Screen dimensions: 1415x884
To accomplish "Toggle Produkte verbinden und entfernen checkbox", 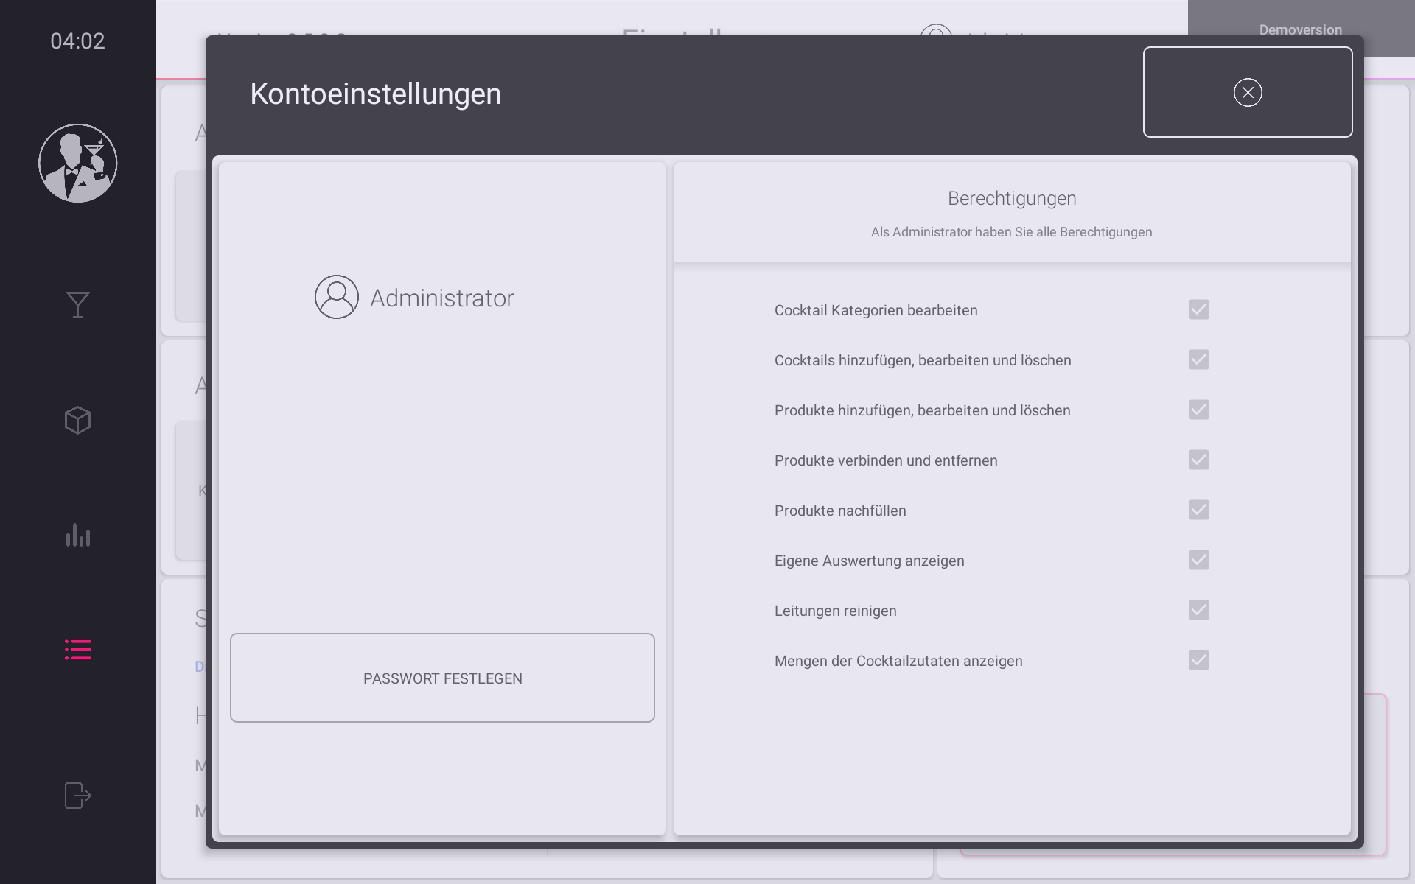I will click(x=1198, y=460).
